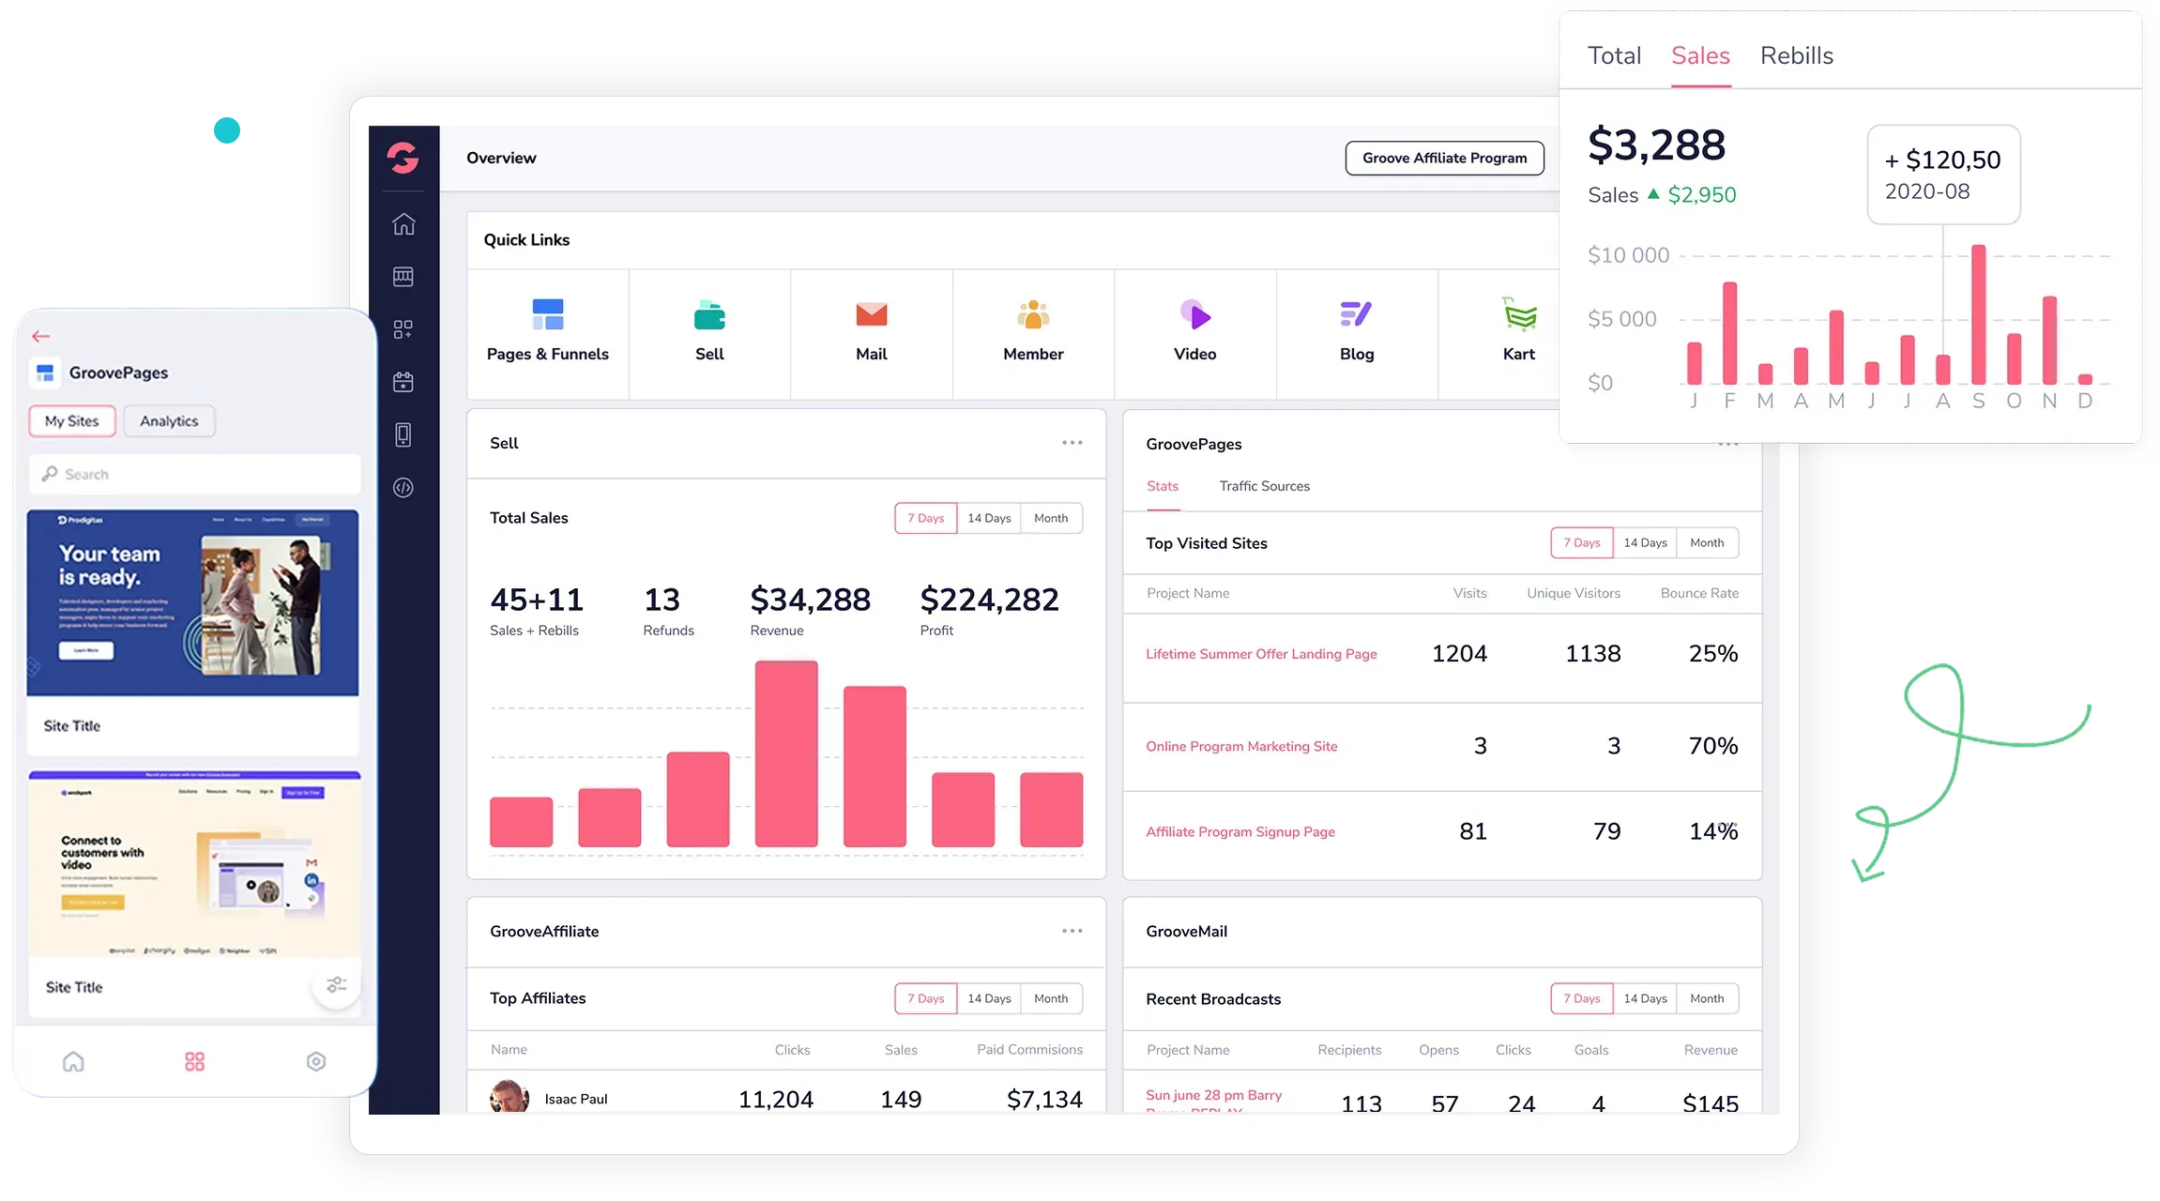Open the 'Your team is ready' site thumbnail
Image resolution: width=2160 pixels, height=1201 pixels.
click(192, 602)
